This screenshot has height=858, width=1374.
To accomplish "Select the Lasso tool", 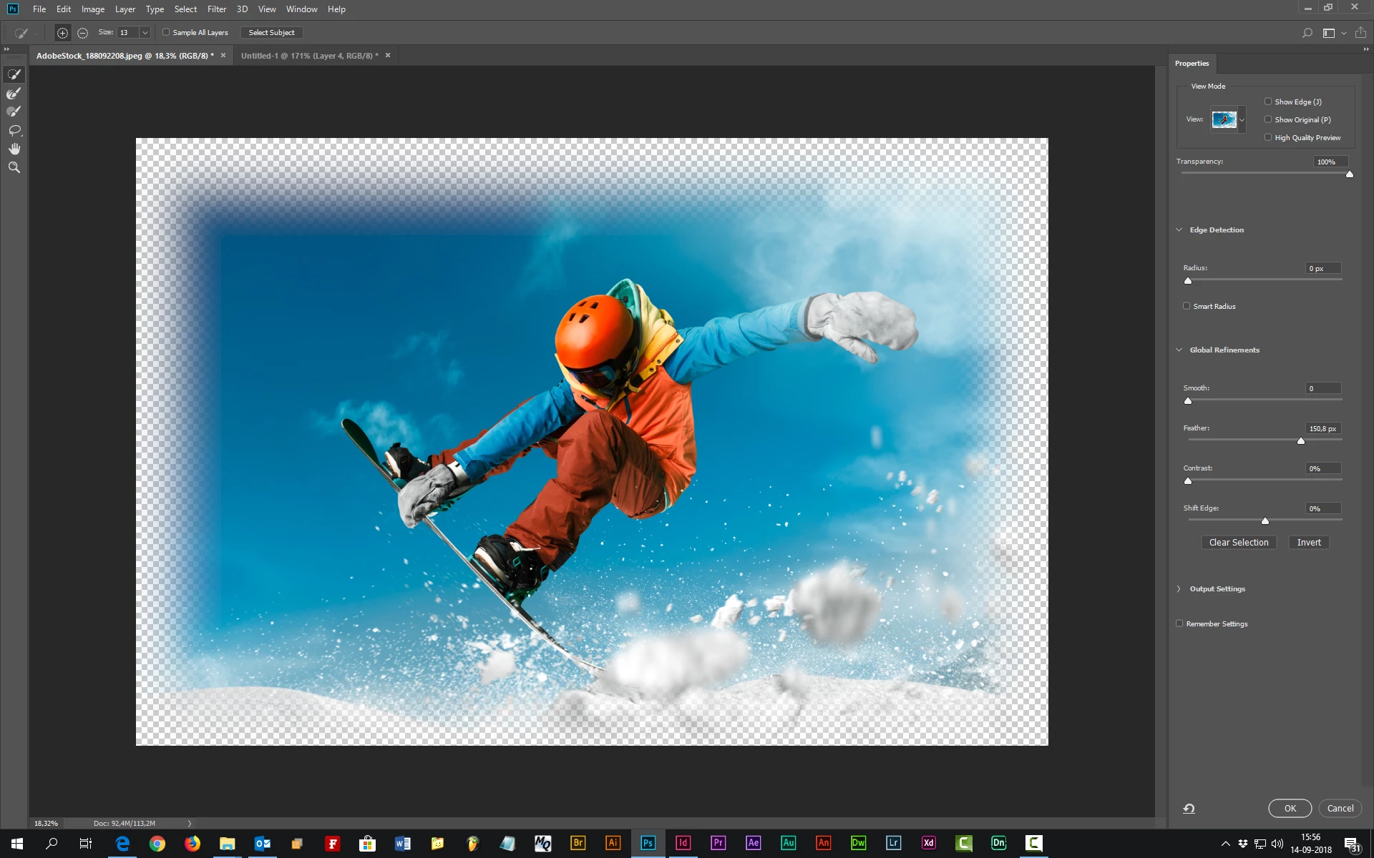I will 14,130.
